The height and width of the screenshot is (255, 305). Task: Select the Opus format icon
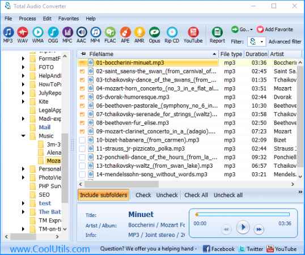point(154,35)
